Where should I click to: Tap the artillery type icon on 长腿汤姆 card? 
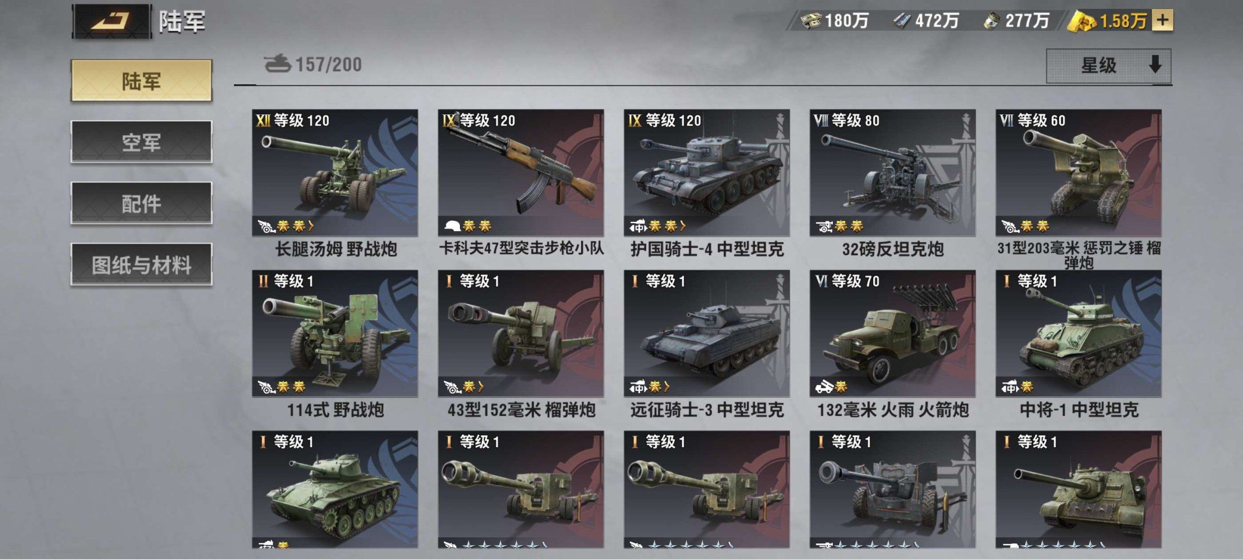point(266,226)
